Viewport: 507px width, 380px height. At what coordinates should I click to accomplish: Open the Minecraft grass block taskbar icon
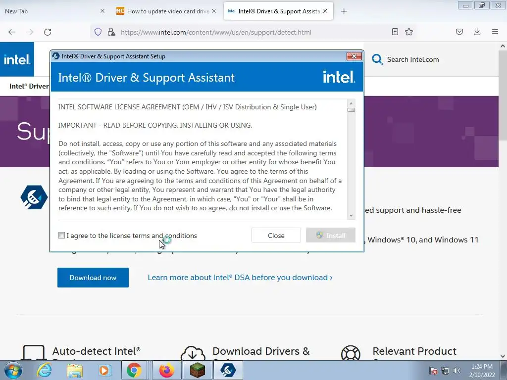tap(198, 370)
